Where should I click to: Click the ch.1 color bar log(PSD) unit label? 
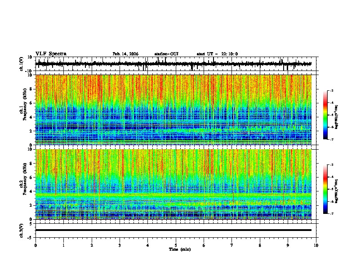[337, 117]
